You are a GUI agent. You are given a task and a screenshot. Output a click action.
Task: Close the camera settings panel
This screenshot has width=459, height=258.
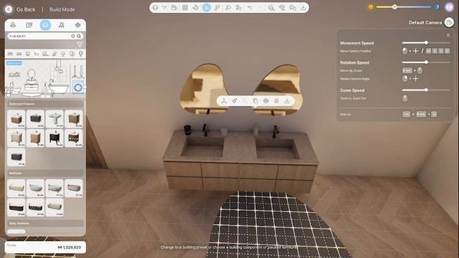(448, 35)
